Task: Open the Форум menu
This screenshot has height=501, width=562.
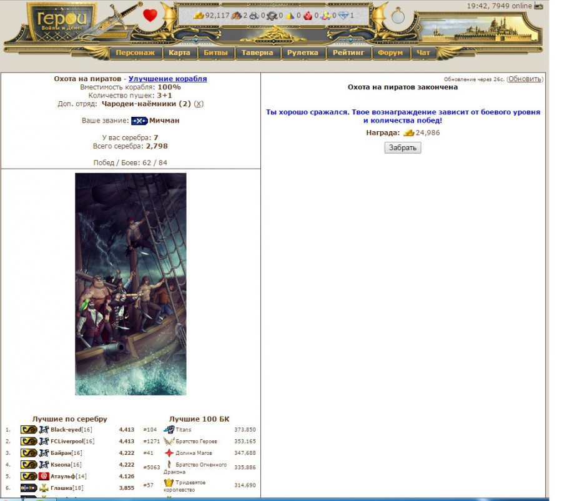Action: (x=390, y=52)
